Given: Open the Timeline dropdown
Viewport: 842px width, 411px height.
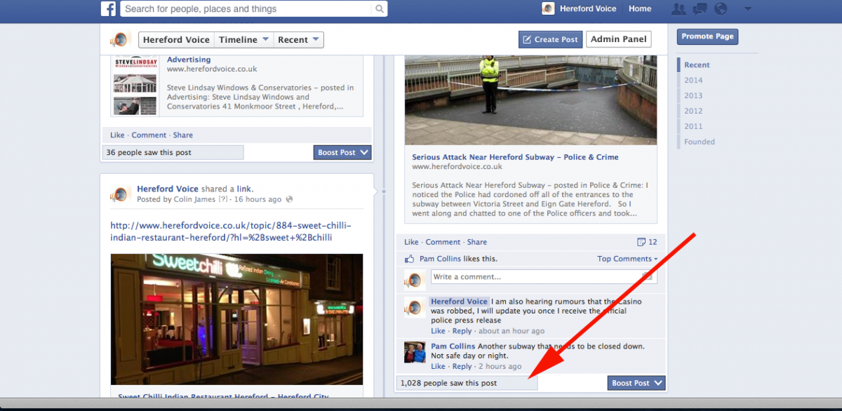Looking at the screenshot, I should click(243, 40).
